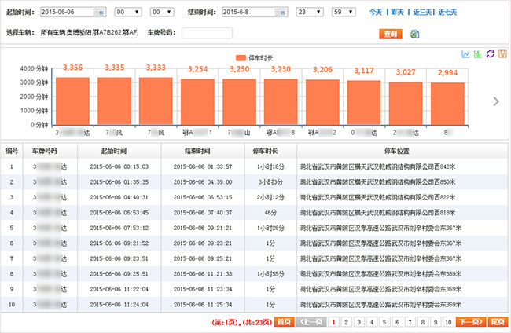Run the query with orange 查询 button
The image size is (511, 333).
391,34
